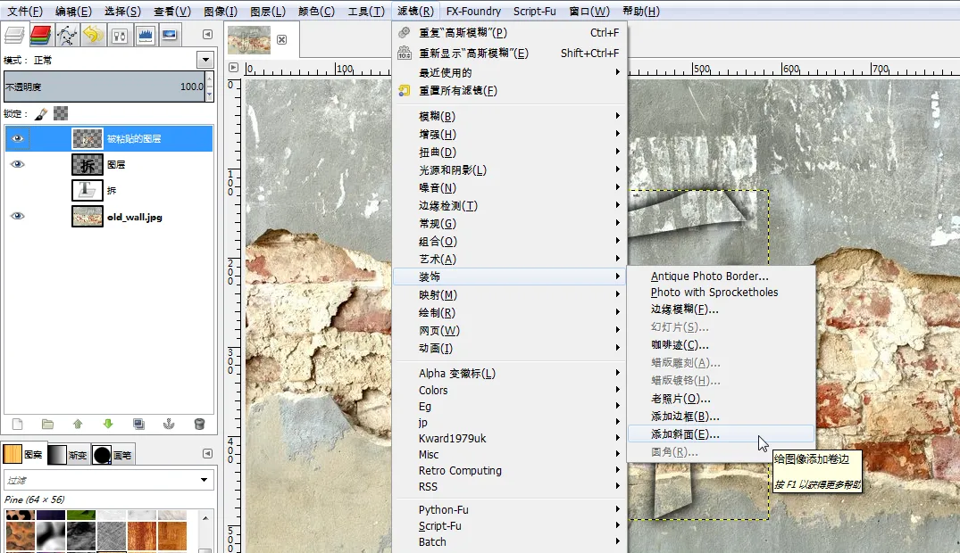Toggle visibility eye of old_wall.jpg layer
The height and width of the screenshot is (553, 960).
[x=18, y=216]
